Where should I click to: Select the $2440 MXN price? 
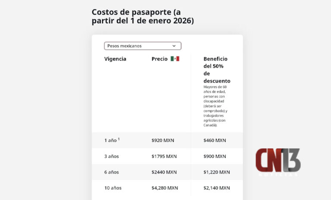[164, 172]
